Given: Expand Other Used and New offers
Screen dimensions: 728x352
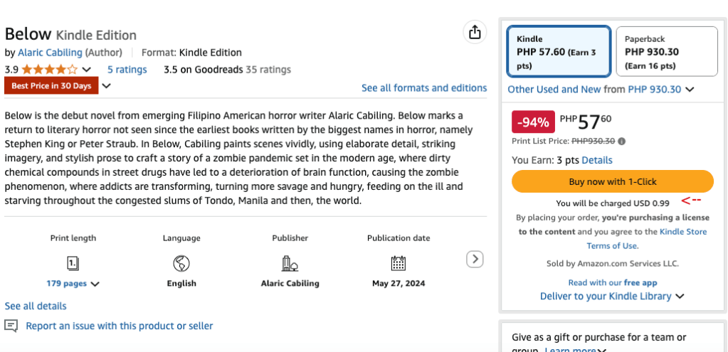Looking at the screenshot, I should tap(690, 90).
